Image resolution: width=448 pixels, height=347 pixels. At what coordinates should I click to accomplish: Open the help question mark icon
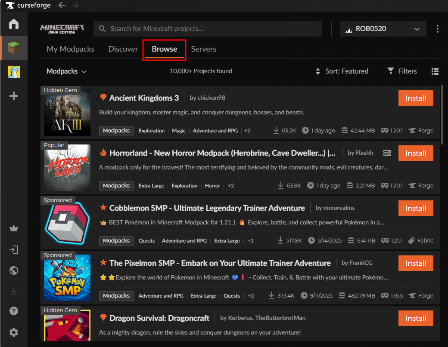click(x=14, y=311)
